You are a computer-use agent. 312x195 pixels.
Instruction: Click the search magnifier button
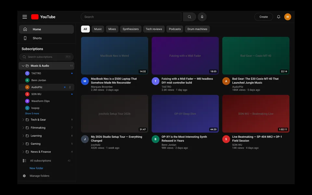click(189, 17)
